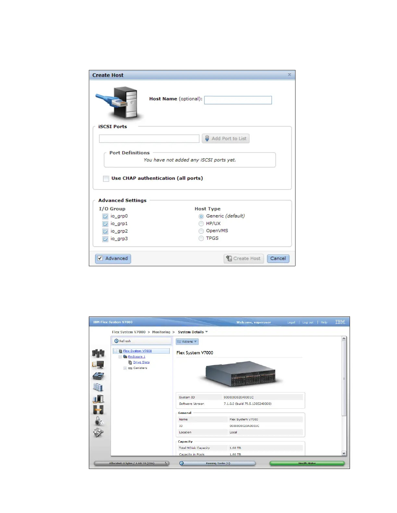The height and width of the screenshot is (513, 397).
Task: Click the Monitoring breadcrumb
Action: pyautogui.click(x=161, y=332)
